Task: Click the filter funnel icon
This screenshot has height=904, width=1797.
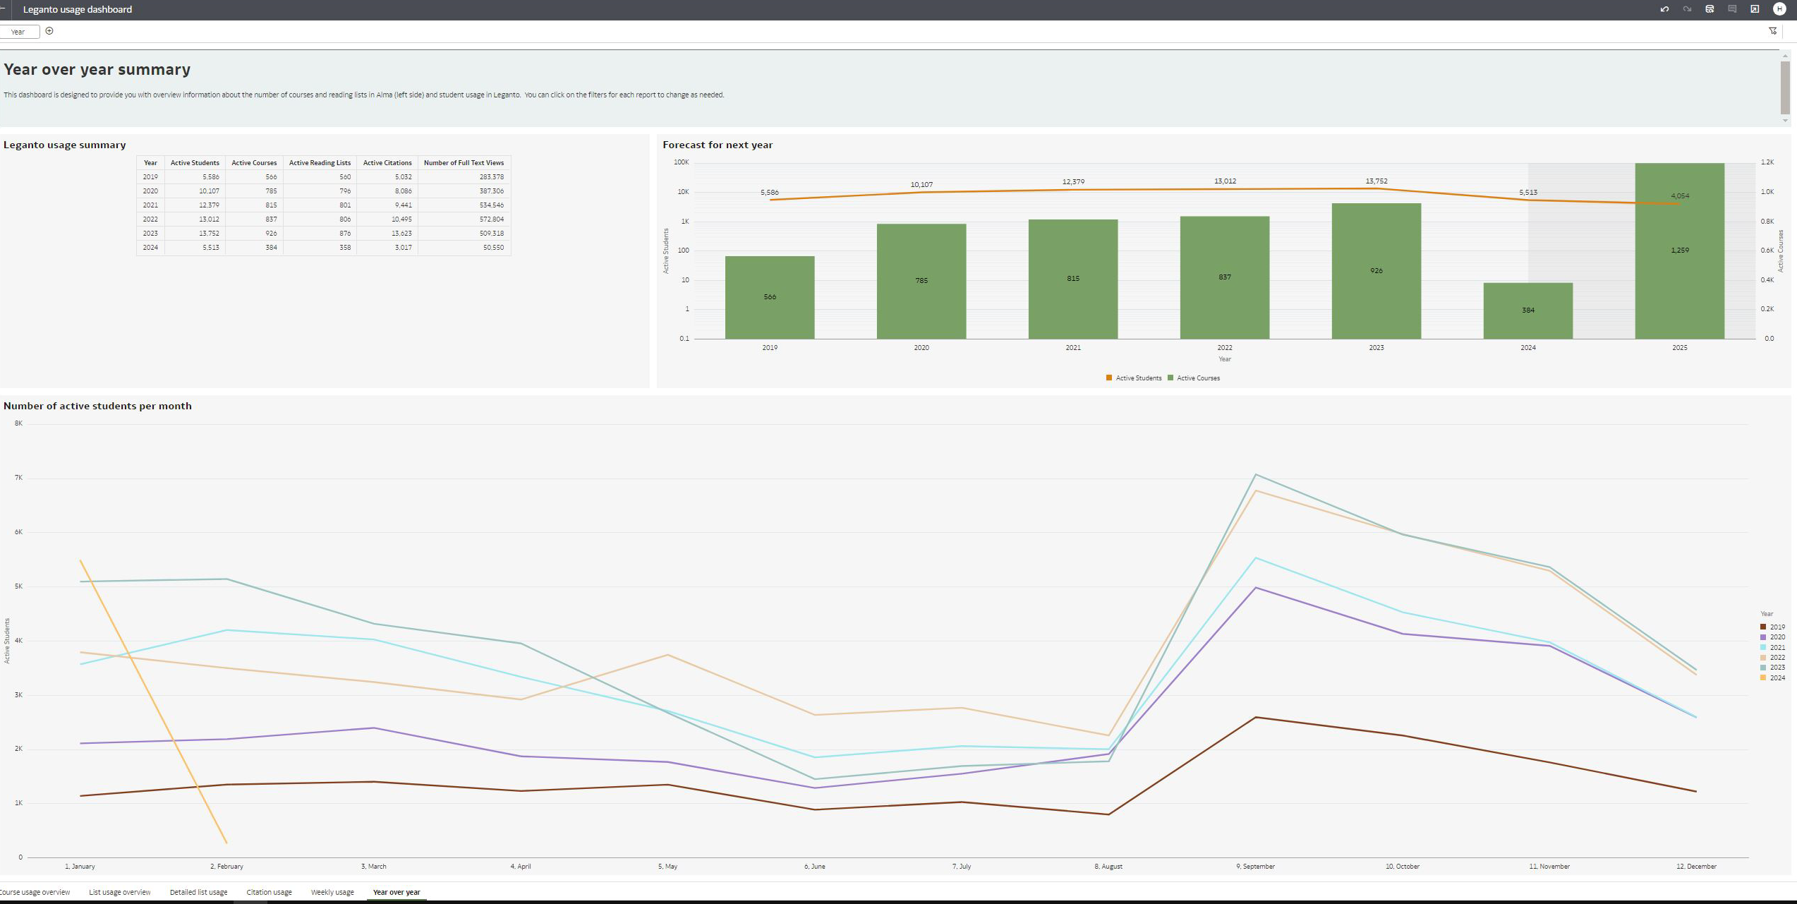Action: (x=1772, y=31)
